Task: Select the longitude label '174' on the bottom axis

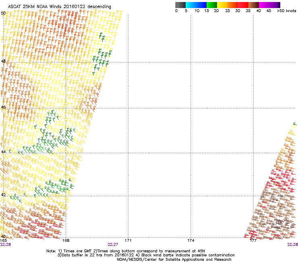Action: [190, 241]
